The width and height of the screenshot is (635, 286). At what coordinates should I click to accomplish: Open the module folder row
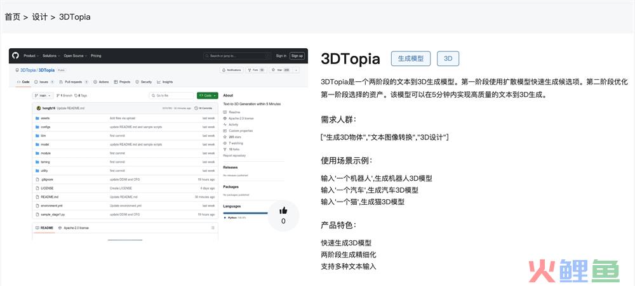coord(125,153)
